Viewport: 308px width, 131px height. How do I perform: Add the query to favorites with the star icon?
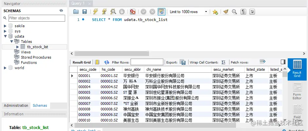click(215, 12)
